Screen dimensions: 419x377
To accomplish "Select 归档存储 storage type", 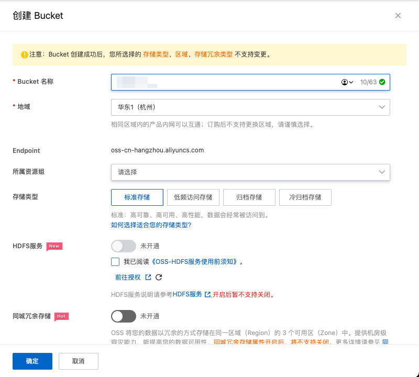I will coord(249,197).
